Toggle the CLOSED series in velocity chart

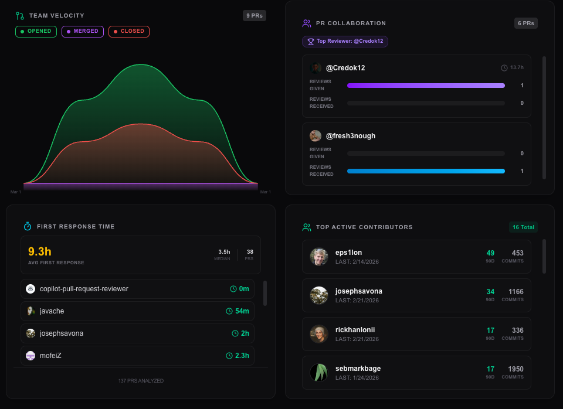click(129, 32)
